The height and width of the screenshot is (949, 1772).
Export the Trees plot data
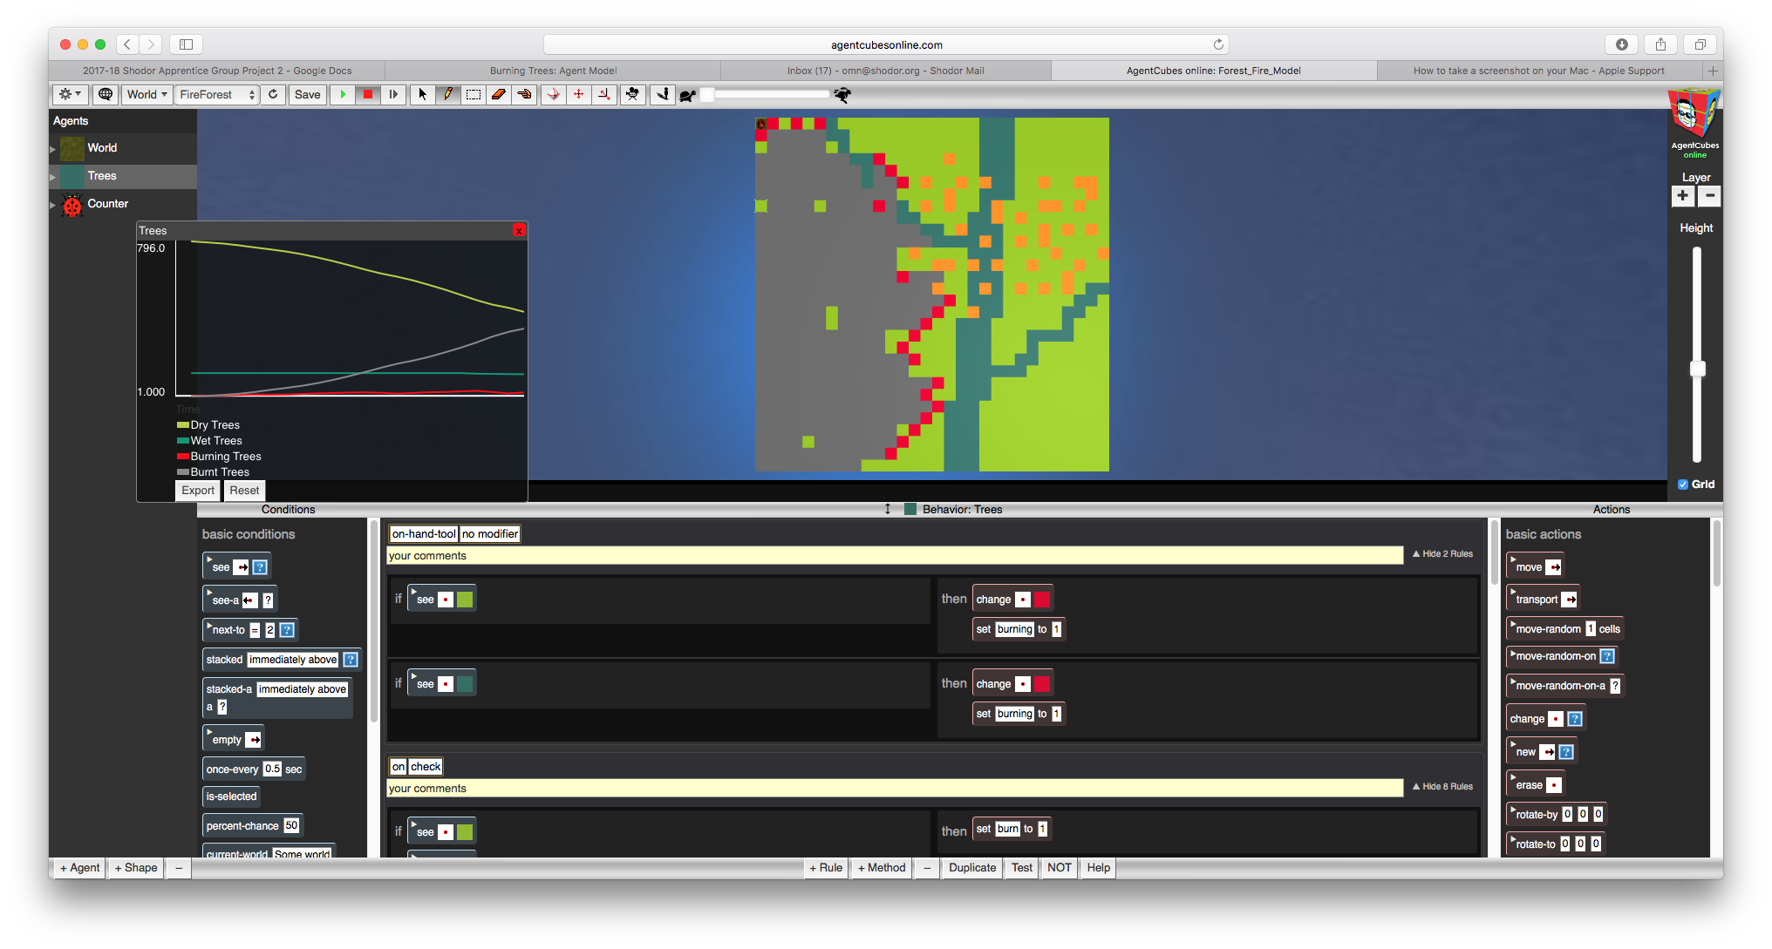(x=198, y=491)
